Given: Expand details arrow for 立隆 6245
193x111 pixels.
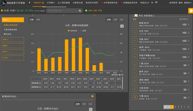Looking at the screenshot, I should tap(189, 90).
